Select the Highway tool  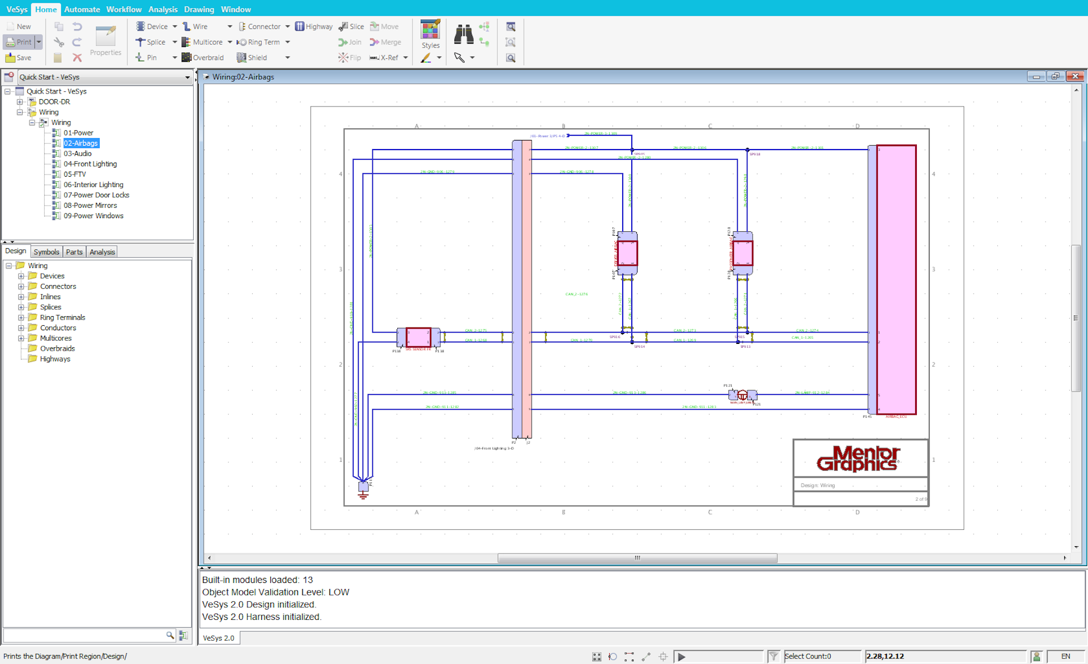pyautogui.click(x=314, y=26)
